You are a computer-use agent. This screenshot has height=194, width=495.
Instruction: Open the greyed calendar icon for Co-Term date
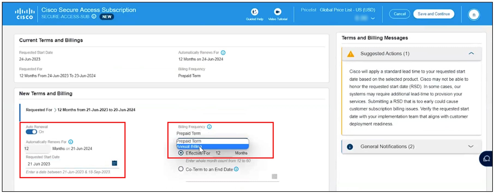(274, 177)
